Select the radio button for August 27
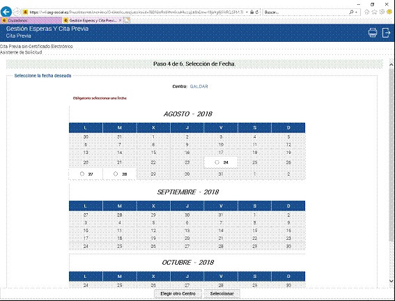Viewport: 395px width, 301px height. tap(82, 173)
